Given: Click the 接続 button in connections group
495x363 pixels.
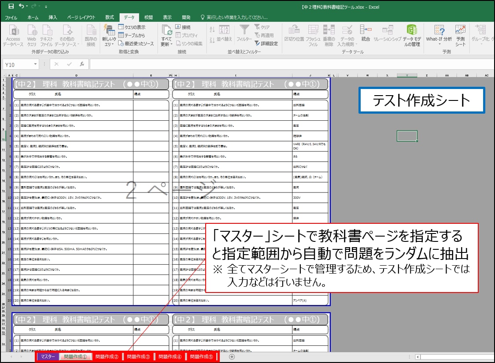Looking at the screenshot, I should 183,27.
